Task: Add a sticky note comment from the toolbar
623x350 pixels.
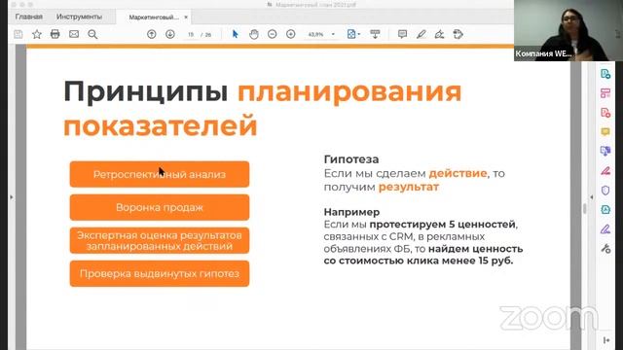Action: 402,34
